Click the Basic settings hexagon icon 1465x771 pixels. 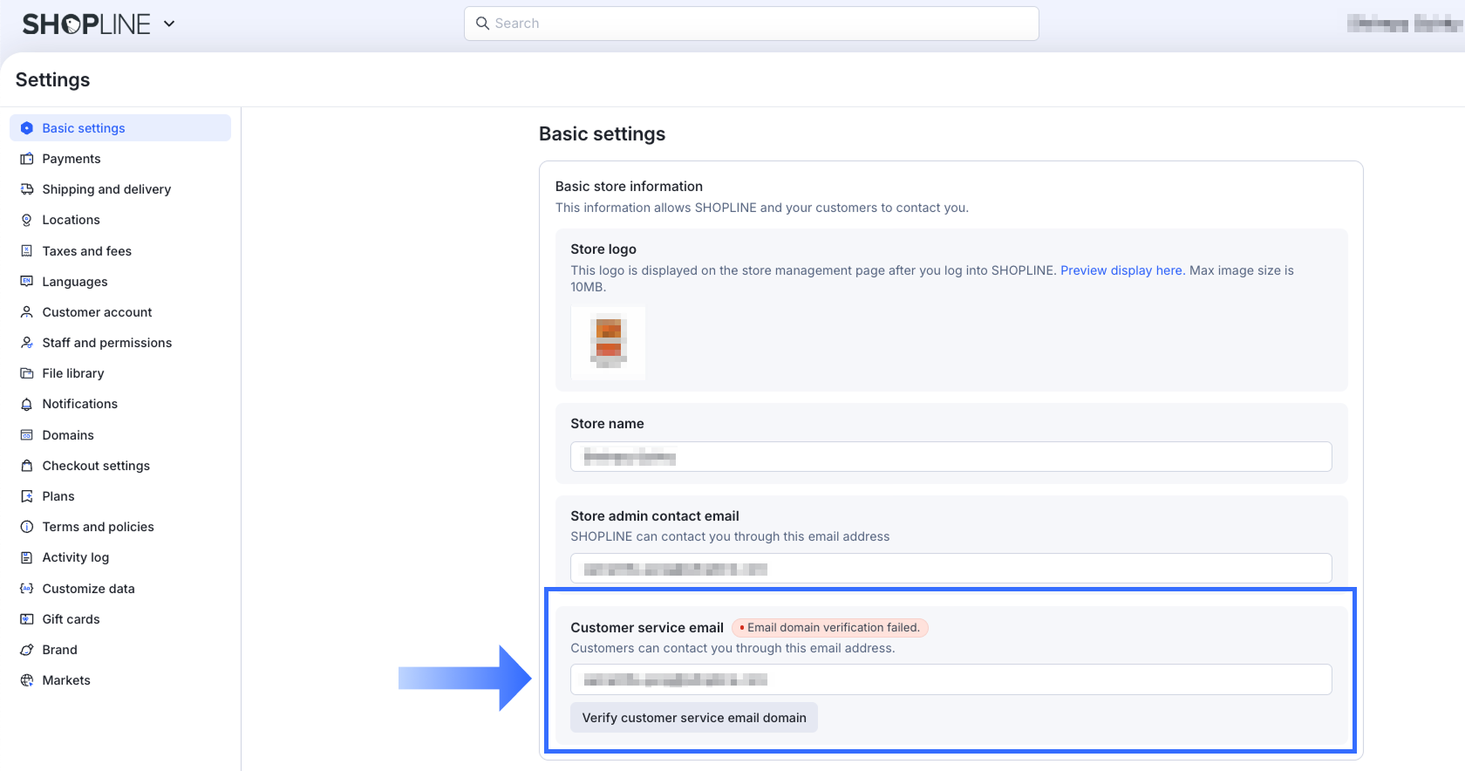[x=27, y=128]
